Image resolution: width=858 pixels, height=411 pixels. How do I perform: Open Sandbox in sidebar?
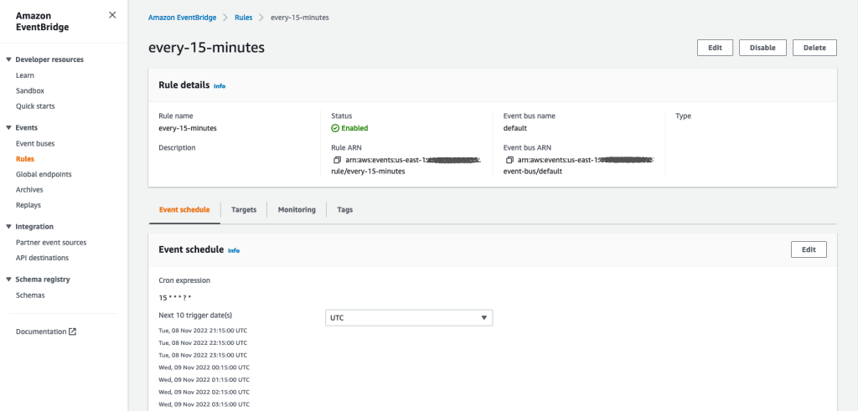30,90
